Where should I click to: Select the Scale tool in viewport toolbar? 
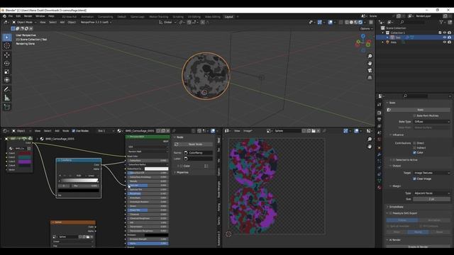coord(7,72)
